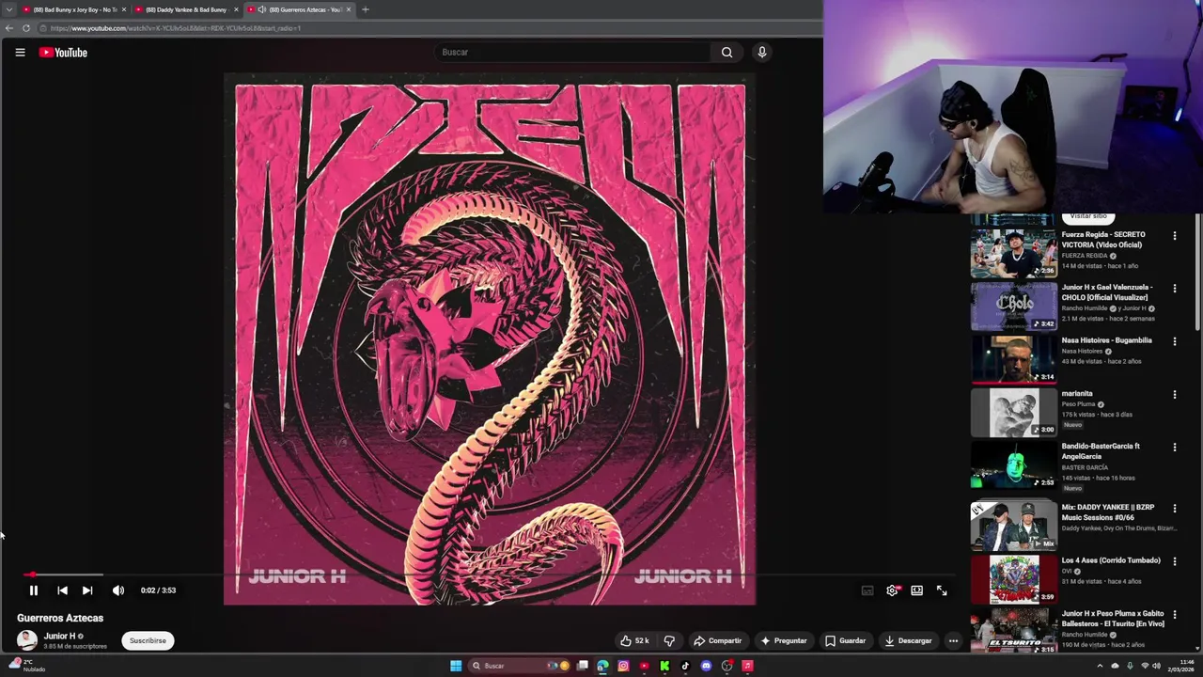The image size is (1203, 677).
Task: Reload the page
Action: (26, 28)
